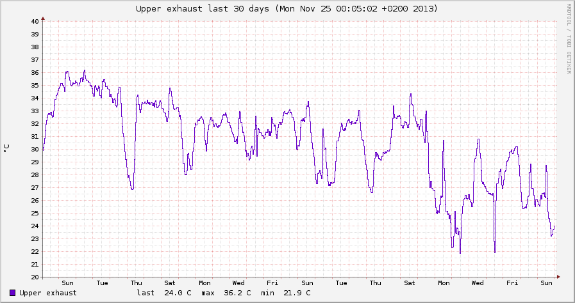575x303 pixels.
Task: Click the y-axis label 20
Action: [35, 277]
